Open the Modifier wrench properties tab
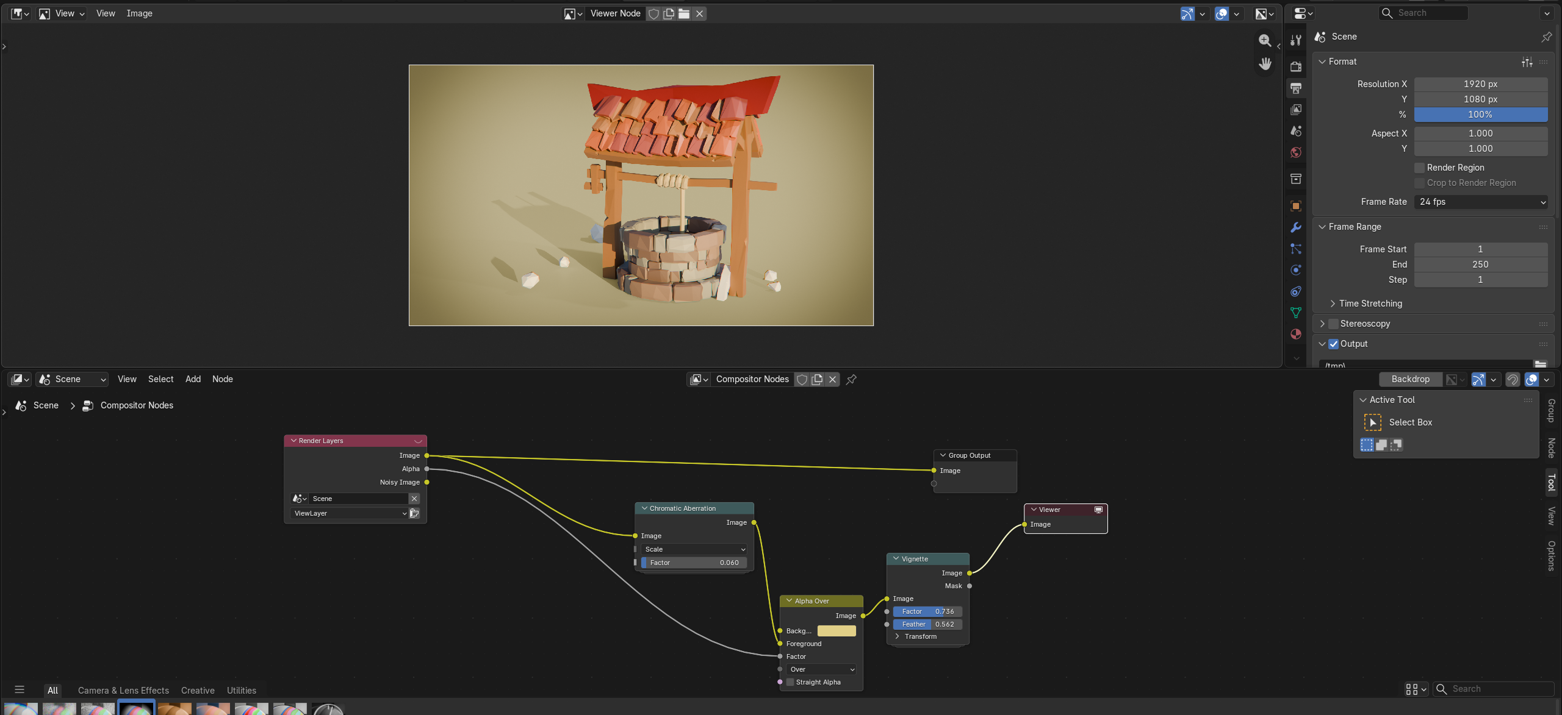Viewport: 1562px width, 715px height. tap(1296, 227)
